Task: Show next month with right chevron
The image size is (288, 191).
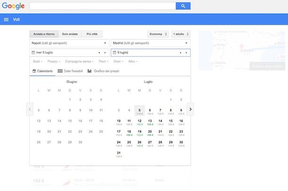Action: click(x=190, y=109)
